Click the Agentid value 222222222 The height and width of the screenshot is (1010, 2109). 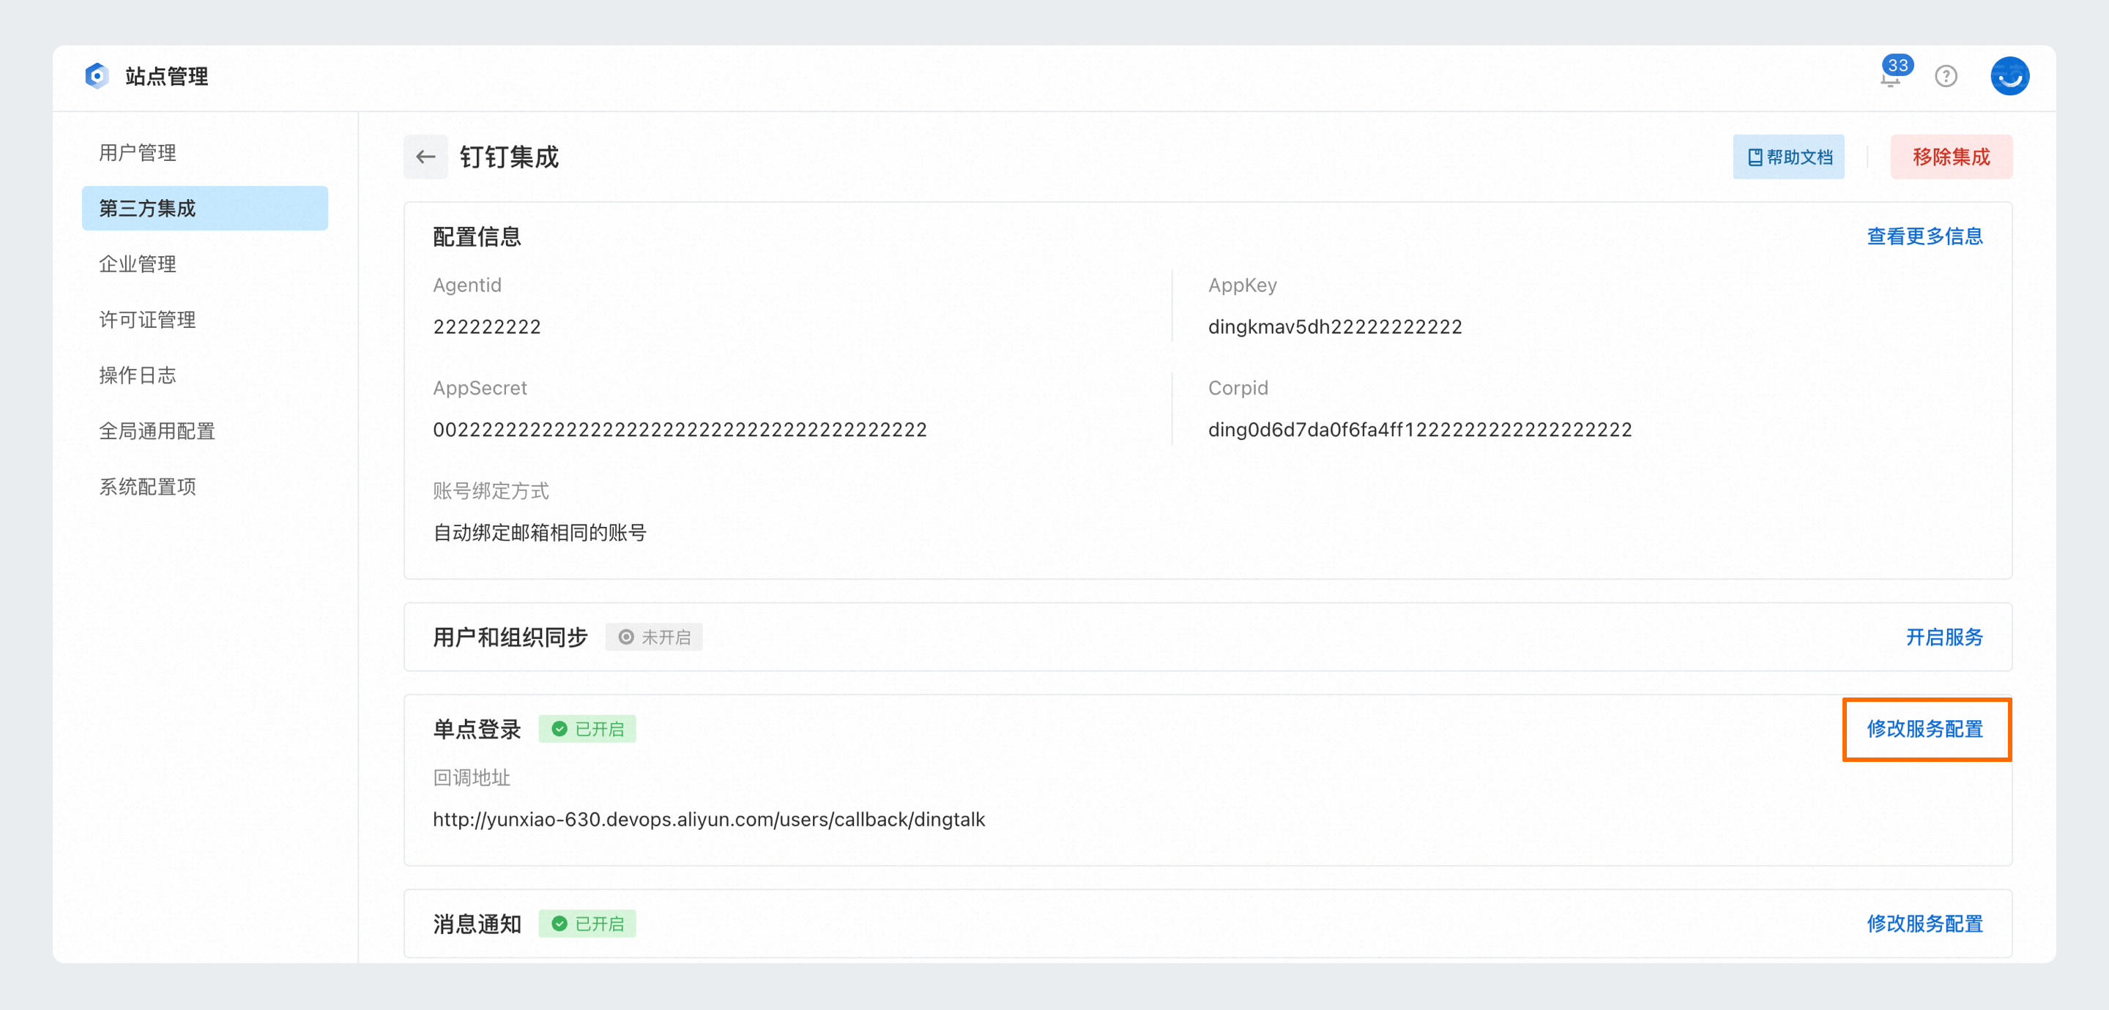tap(486, 326)
